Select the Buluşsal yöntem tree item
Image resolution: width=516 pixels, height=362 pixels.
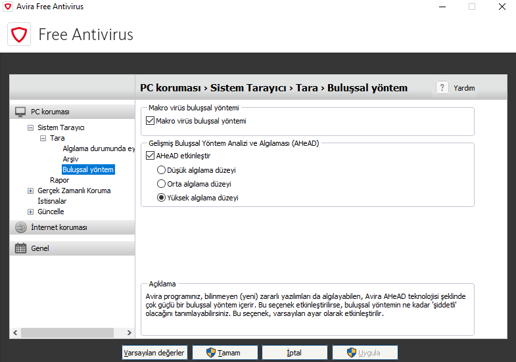(88, 170)
